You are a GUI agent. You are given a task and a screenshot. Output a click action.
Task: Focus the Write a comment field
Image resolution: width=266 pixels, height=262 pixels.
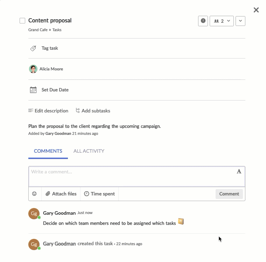tap(132, 177)
